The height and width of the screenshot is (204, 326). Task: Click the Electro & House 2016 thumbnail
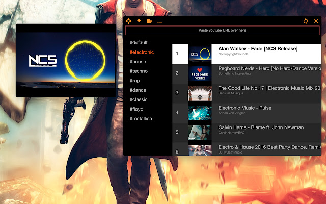click(200, 150)
